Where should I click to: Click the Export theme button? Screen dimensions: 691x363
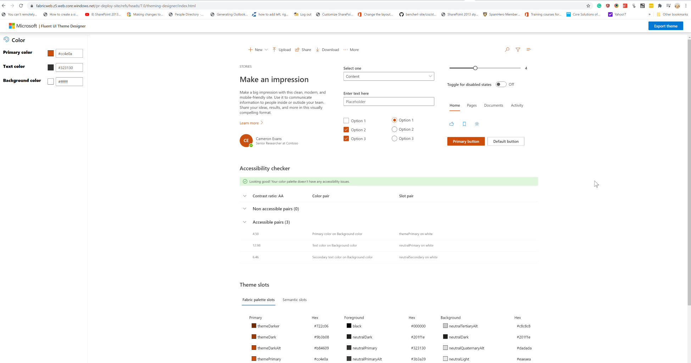(x=665, y=26)
